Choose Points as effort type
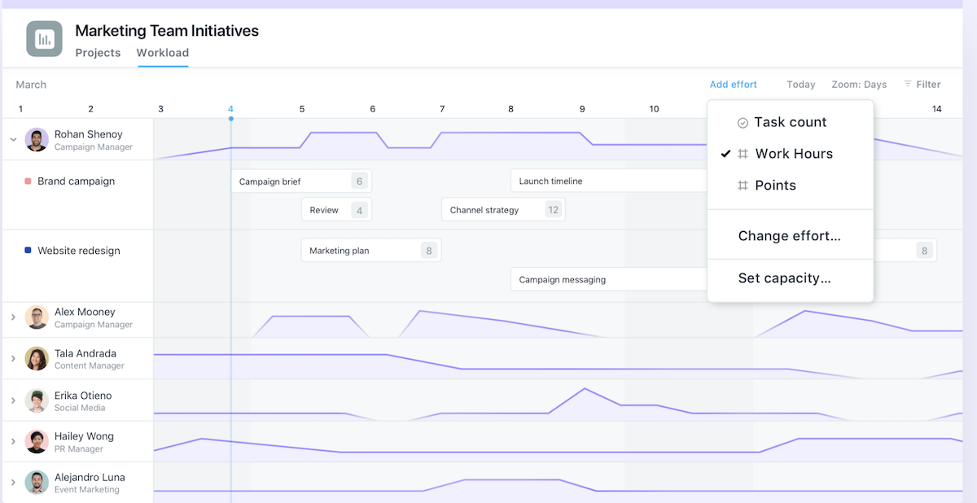The image size is (977, 503). [x=775, y=186]
